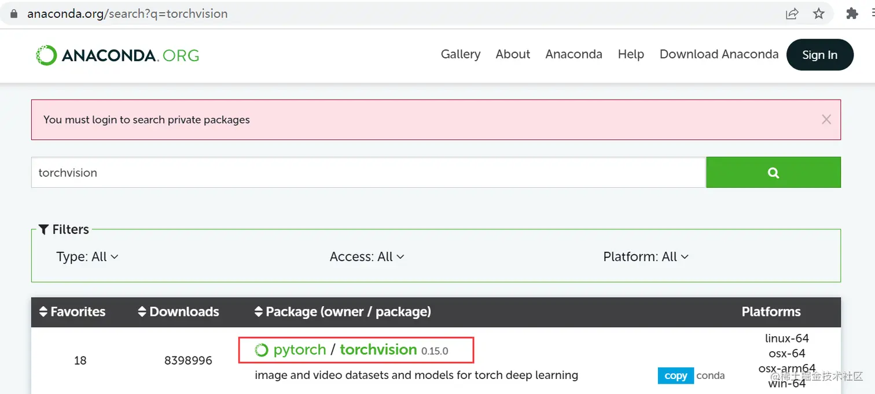Bookmark this page with the star icon
The width and height of the screenshot is (875, 394).
(818, 14)
